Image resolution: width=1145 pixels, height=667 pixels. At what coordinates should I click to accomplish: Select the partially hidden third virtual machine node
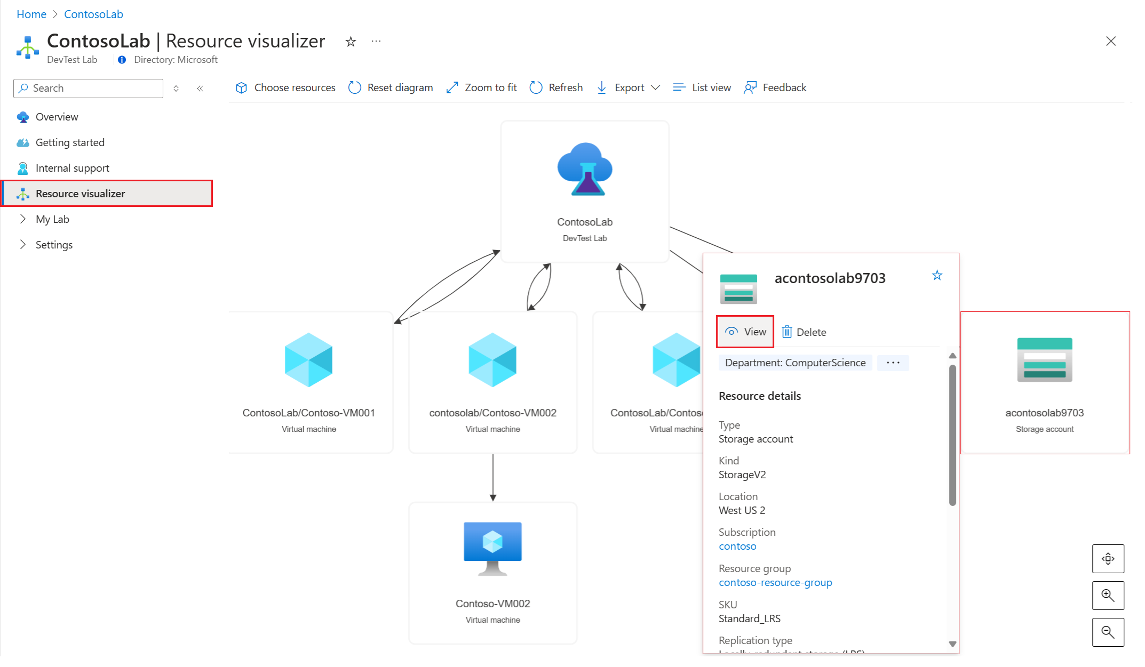pyautogui.click(x=648, y=382)
